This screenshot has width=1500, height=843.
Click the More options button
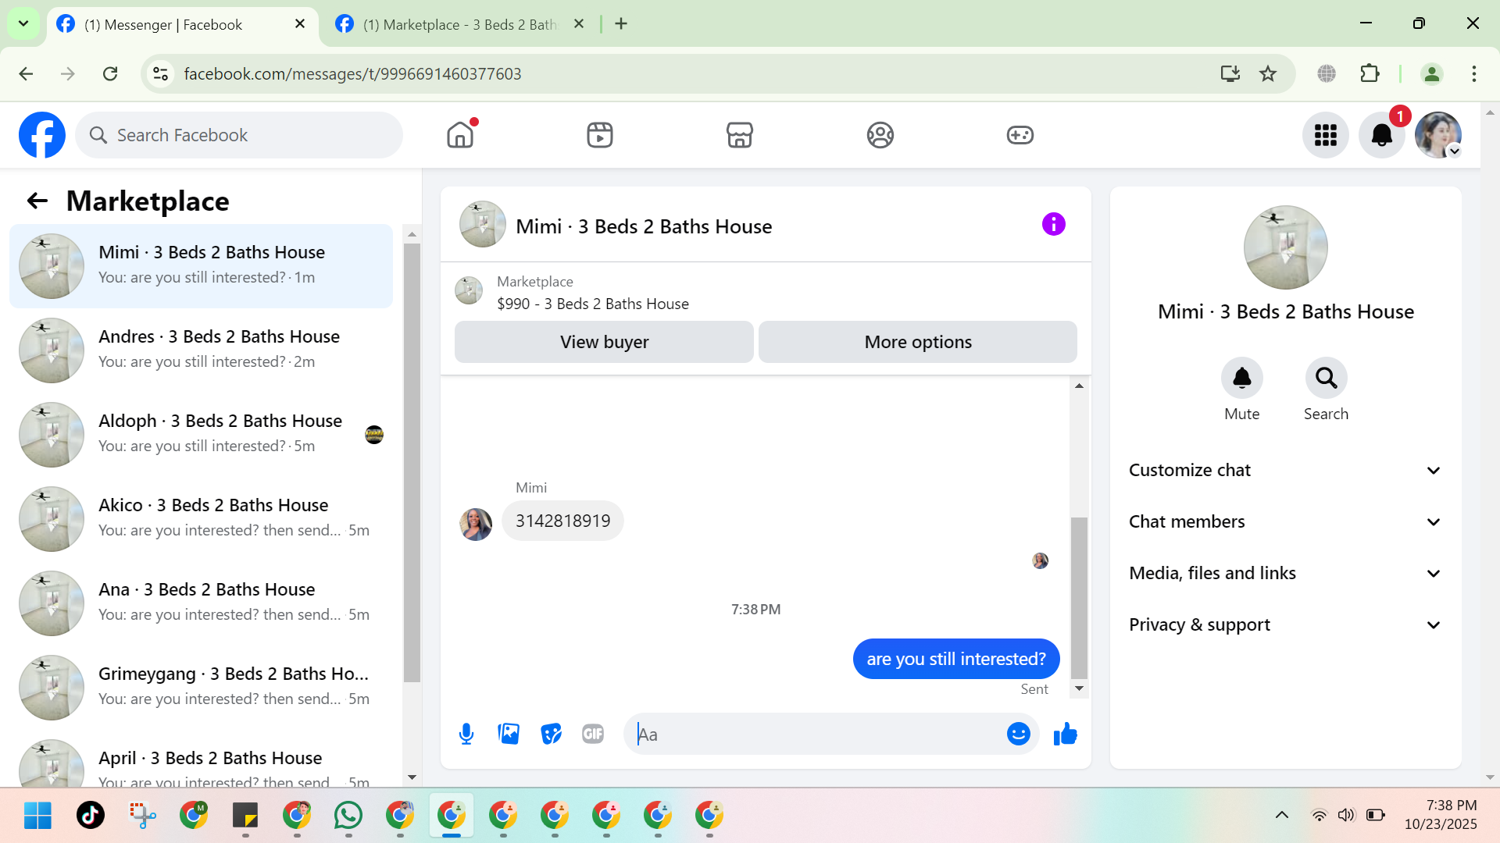coord(917,342)
